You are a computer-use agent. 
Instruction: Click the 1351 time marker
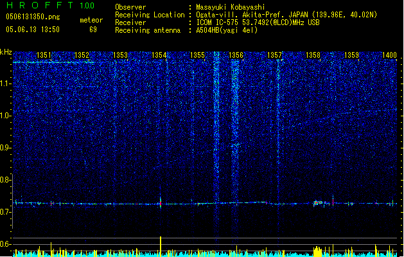(44, 55)
